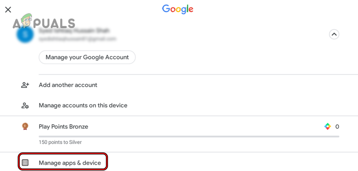Image resolution: width=358 pixels, height=171 pixels.
Task: Click the add person icon
Action: 25,85
